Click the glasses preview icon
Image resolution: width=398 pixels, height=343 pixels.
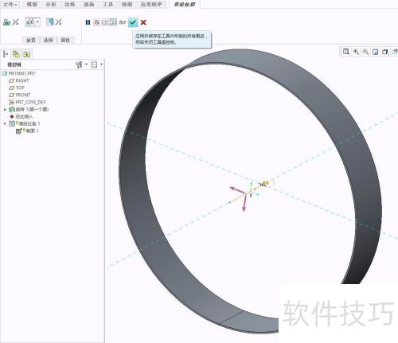122,22
